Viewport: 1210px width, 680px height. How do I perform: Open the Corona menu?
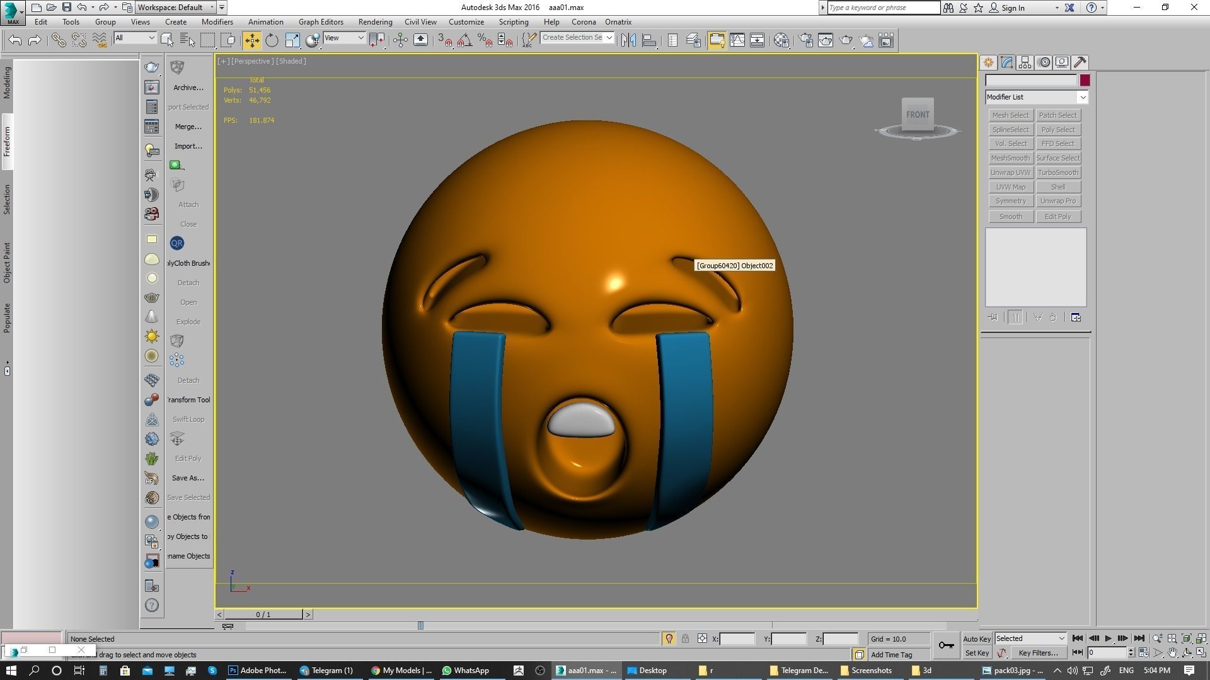click(584, 22)
